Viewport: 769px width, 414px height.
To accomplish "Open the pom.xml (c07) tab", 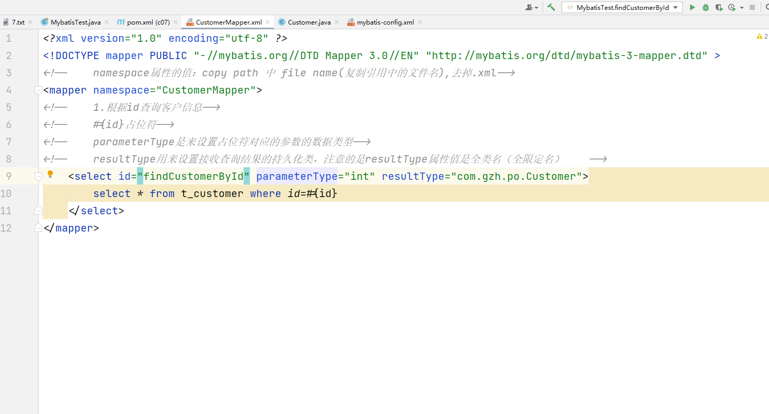I will [148, 22].
